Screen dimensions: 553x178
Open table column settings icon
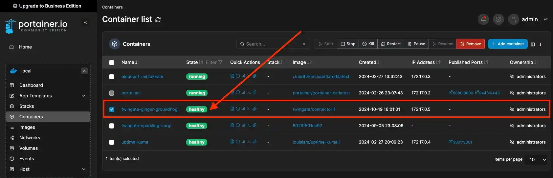coord(533,44)
